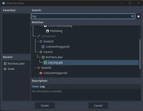Click the RichTextLabel icon in Recent list
This screenshot has width=143, height=111.
pos(5,64)
